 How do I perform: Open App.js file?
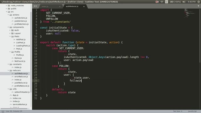[x=15, y=95]
